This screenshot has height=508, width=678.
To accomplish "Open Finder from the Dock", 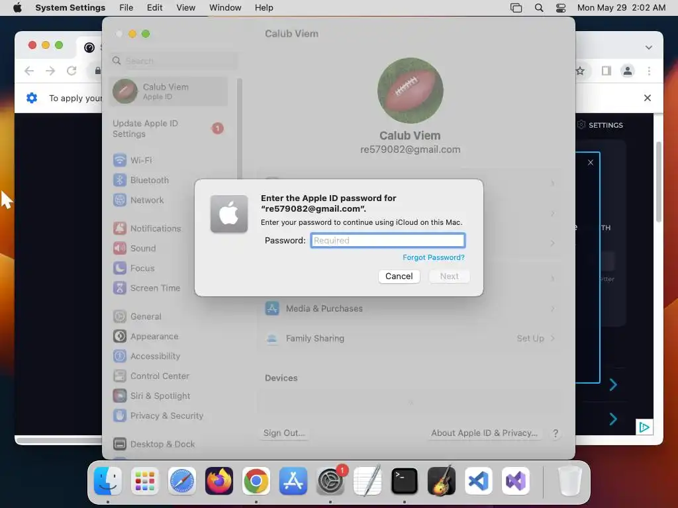I will click(x=108, y=481).
